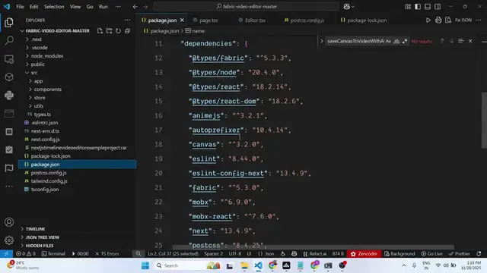This screenshot has height=273, width=487.
Task: Go forward using the navigation arrow
Action: (145, 7)
